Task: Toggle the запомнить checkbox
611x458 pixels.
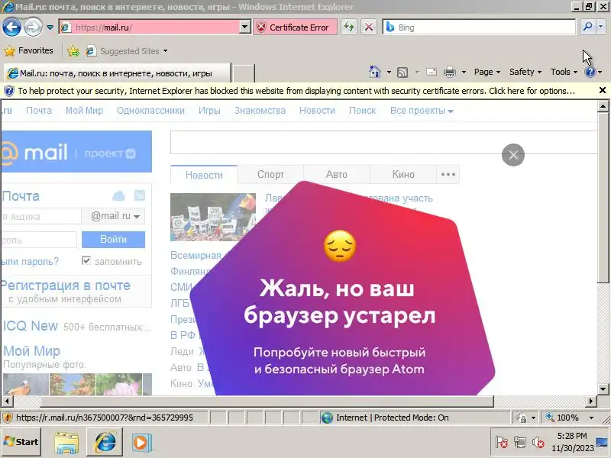Action: click(86, 260)
